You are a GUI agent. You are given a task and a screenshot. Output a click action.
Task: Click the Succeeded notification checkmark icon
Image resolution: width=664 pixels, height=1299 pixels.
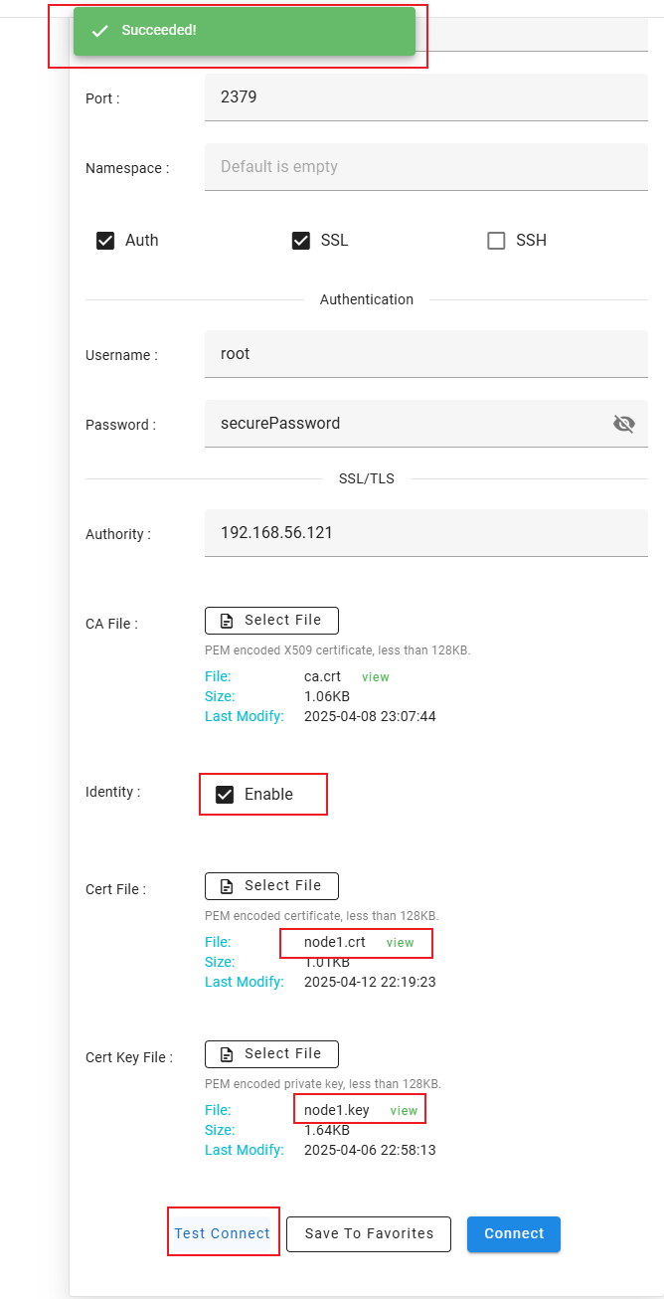pos(99,31)
